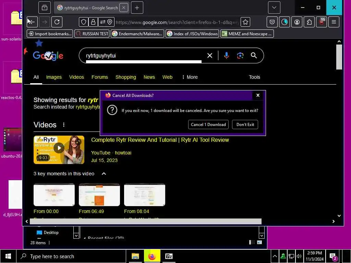Click the site security padlock icon
The image size is (351, 263).
(x=93, y=22)
